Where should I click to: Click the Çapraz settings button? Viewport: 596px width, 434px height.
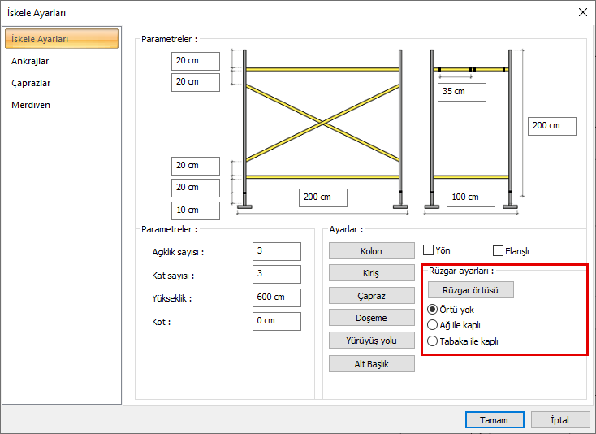tap(371, 296)
